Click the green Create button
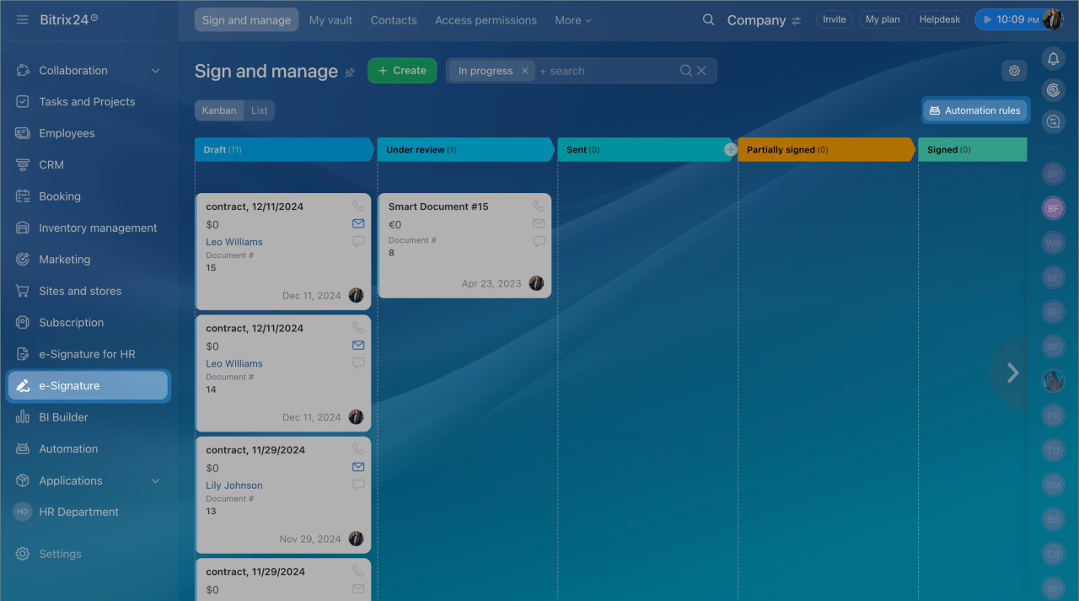1079x601 pixels. 402,71
